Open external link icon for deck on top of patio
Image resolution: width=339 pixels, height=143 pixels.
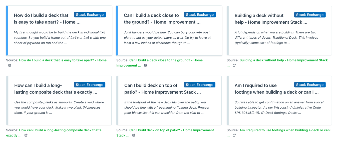pyautogui.click(x=134, y=135)
